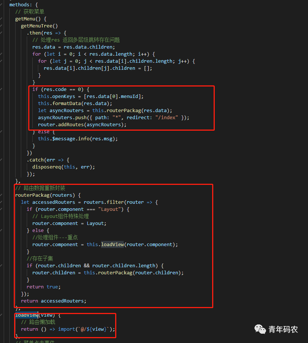Select comment '// 处理res 返回多层级跳转存在问题'
This screenshot has width=308, height=343.
(76, 40)
